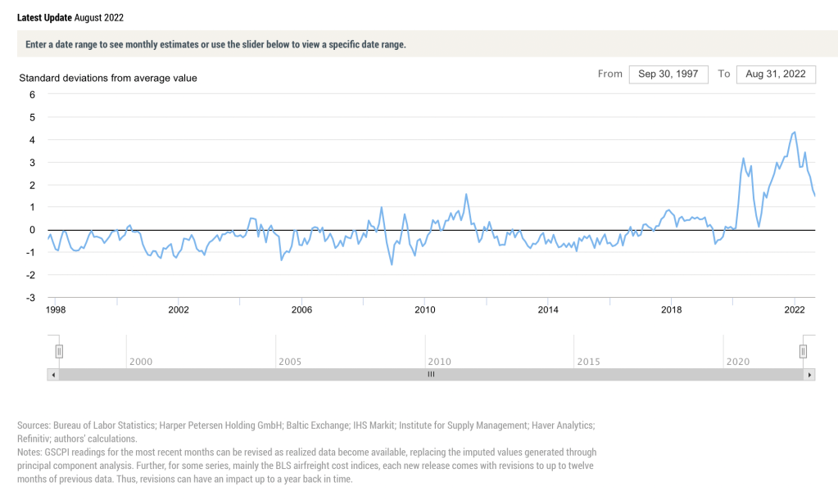Viewport: 838px width, 500px height.
Task: Select the right range slider handle
Action: click(x=804, y=351)
